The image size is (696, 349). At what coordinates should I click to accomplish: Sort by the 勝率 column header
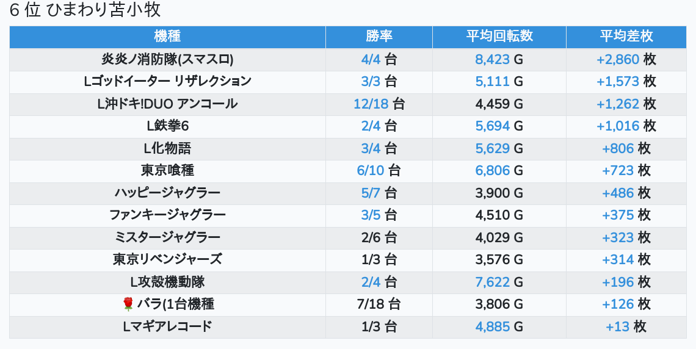(379, 36)
